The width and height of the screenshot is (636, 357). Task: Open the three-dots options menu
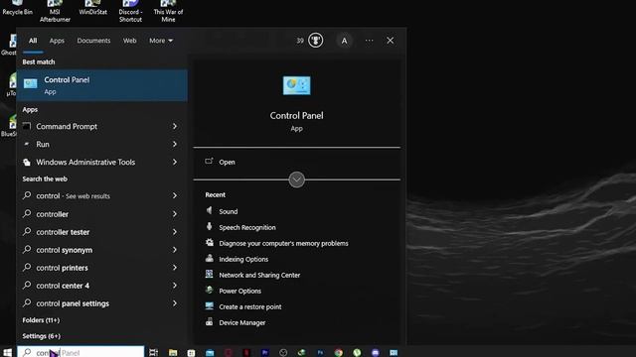(369, 41)
